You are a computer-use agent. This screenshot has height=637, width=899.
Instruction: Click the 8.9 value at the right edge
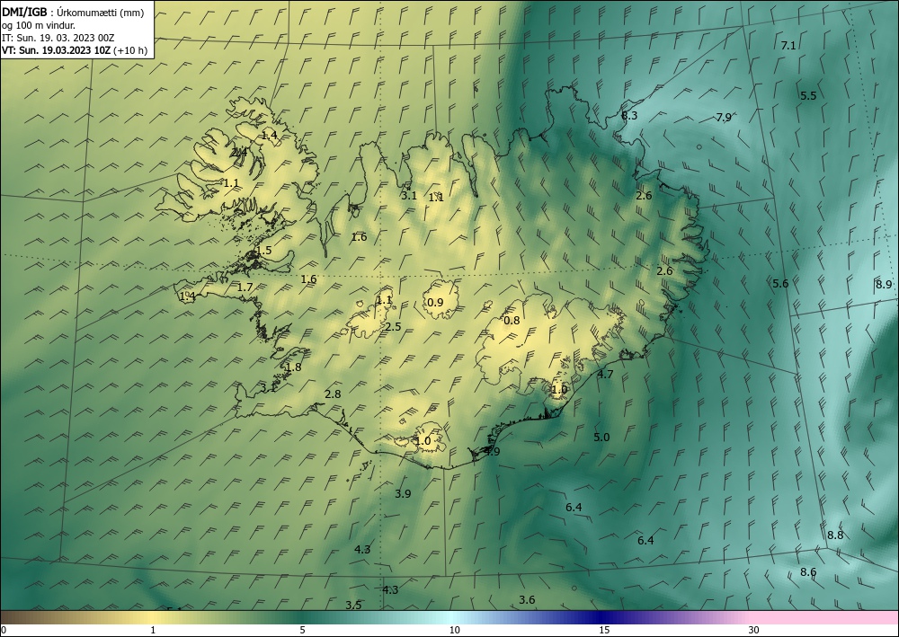click(x=884, y=284)
